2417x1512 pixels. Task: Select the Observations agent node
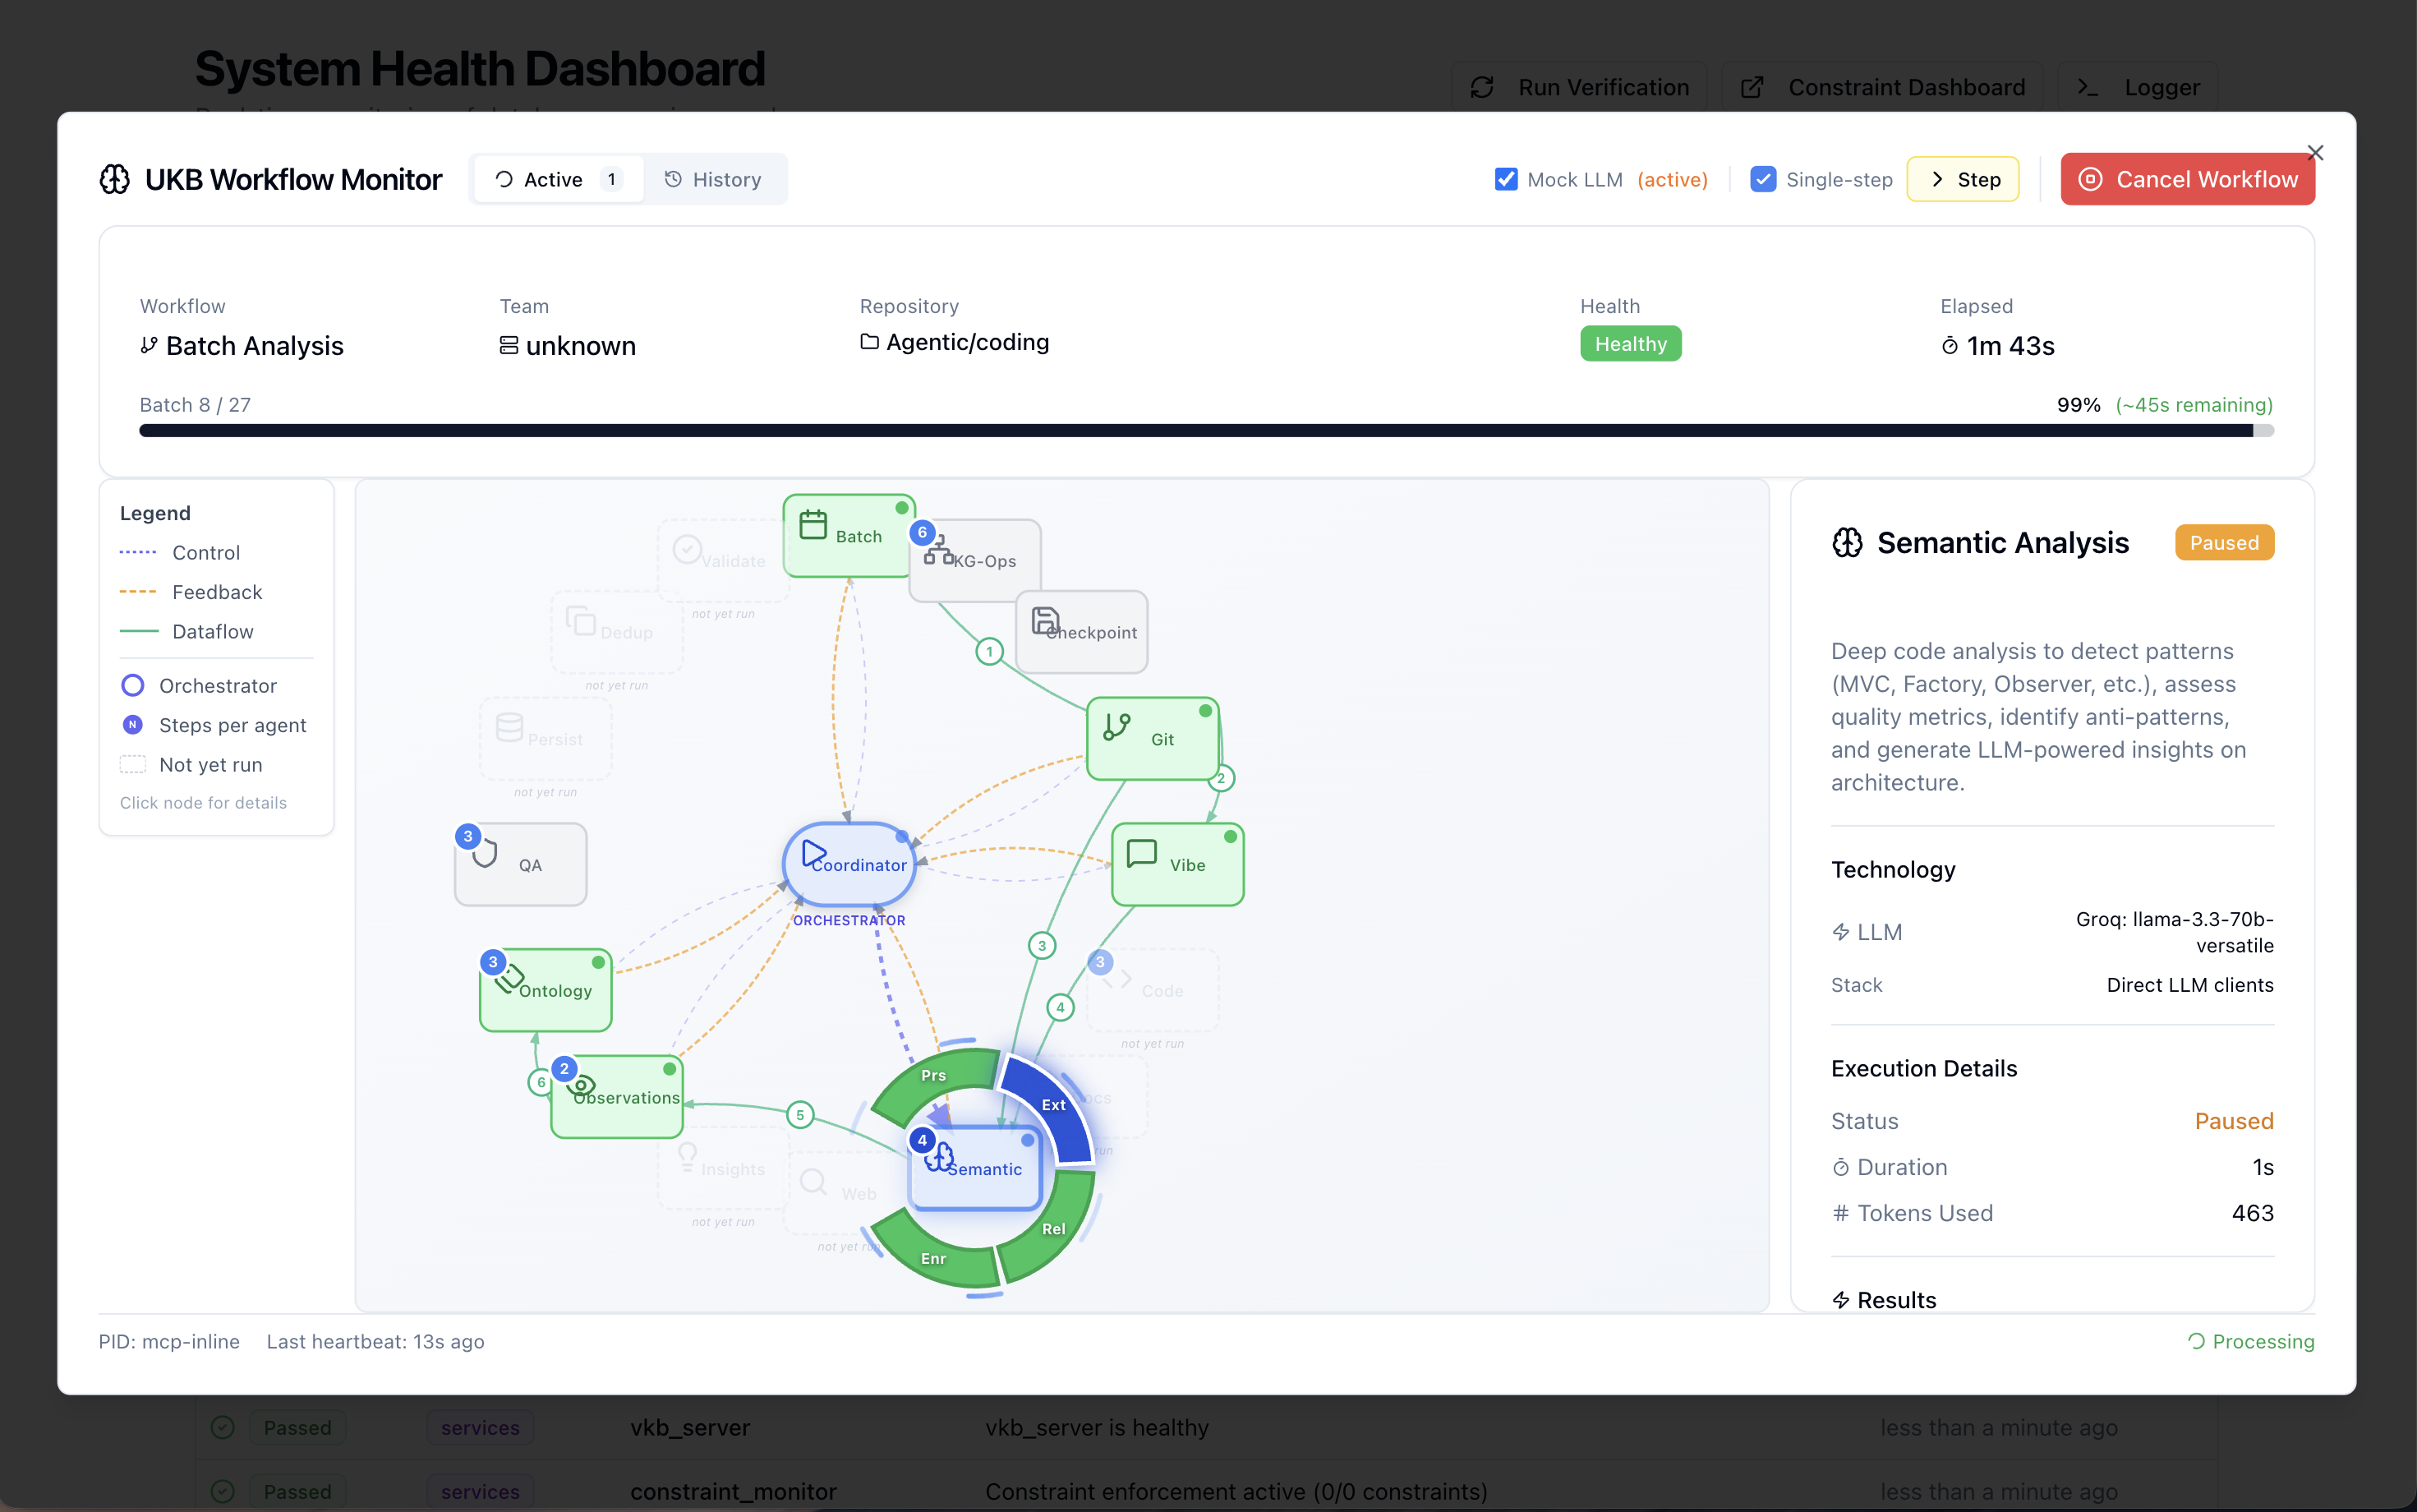tap(617, 1097)
